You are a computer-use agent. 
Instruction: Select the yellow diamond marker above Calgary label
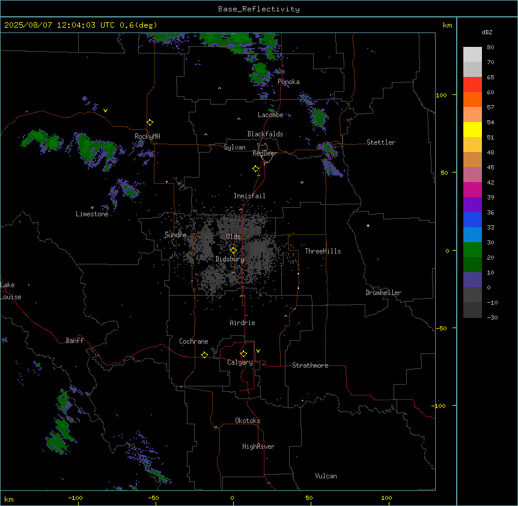click(243, 354)
